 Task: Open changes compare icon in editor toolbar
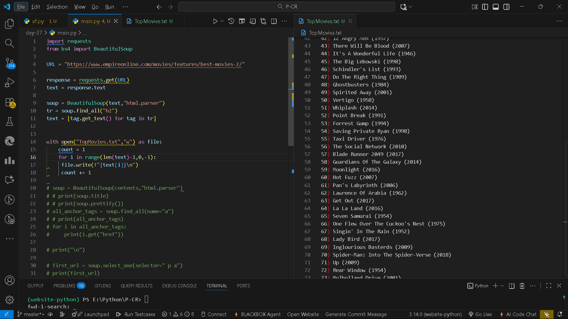(263, 21)
